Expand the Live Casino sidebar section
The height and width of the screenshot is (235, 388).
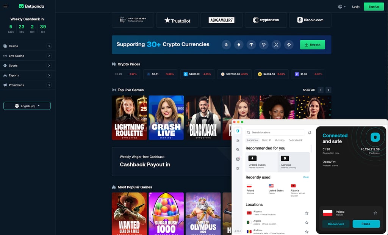[x=49, y=56]
